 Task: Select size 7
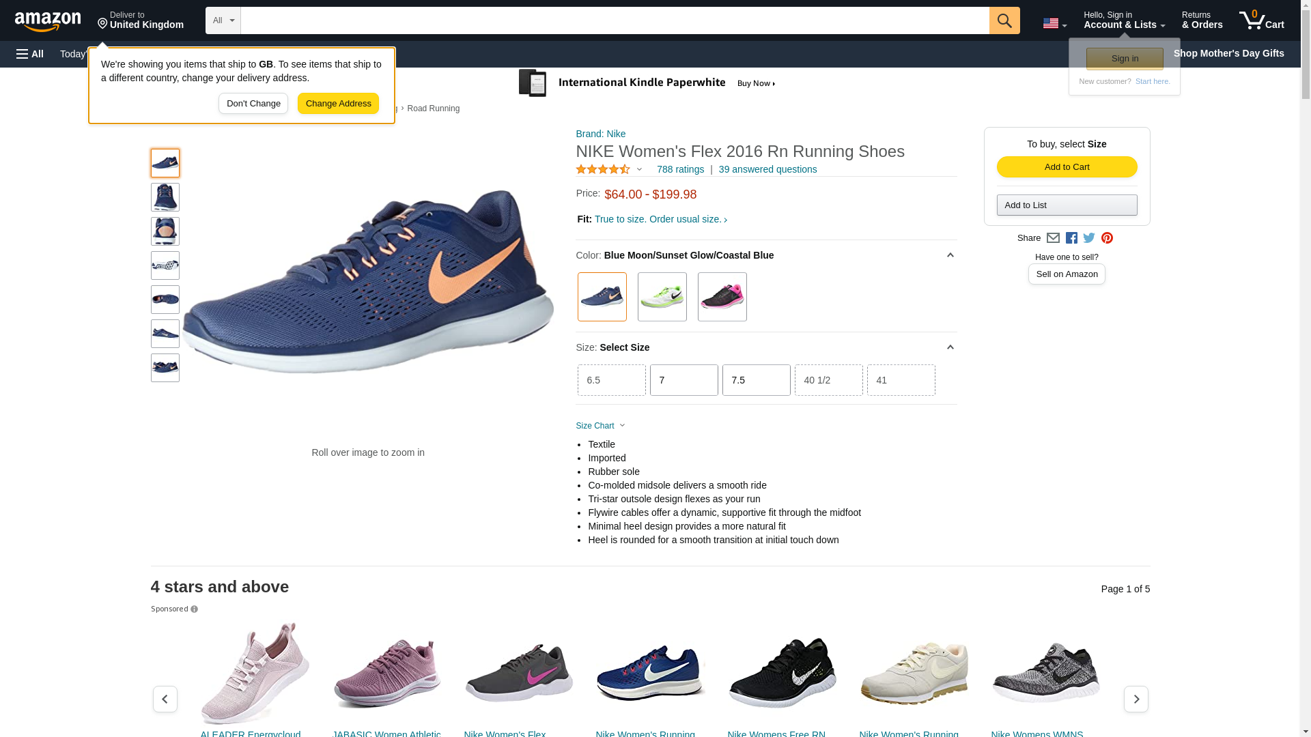click(683, 380)
